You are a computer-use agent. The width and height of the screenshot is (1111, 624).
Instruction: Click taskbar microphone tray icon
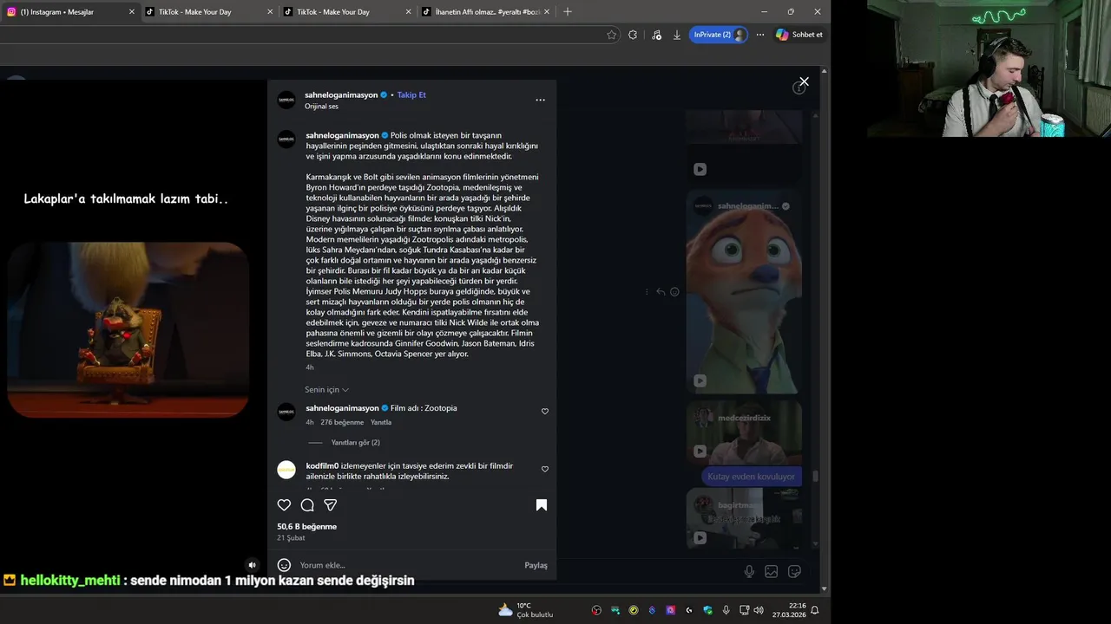726,610
